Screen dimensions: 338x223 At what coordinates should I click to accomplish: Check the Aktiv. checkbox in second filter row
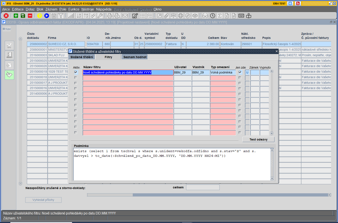tap(76, 78)
